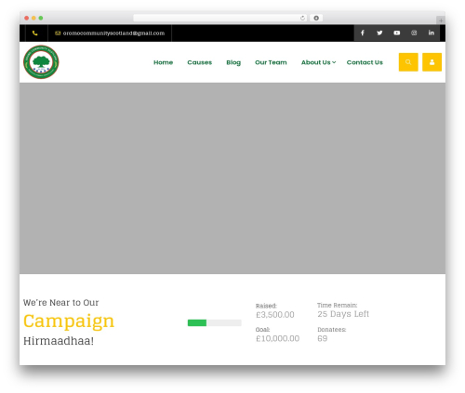465x393 pixels.
Task: Click the yellow search button
Action: tap(408, 62)
